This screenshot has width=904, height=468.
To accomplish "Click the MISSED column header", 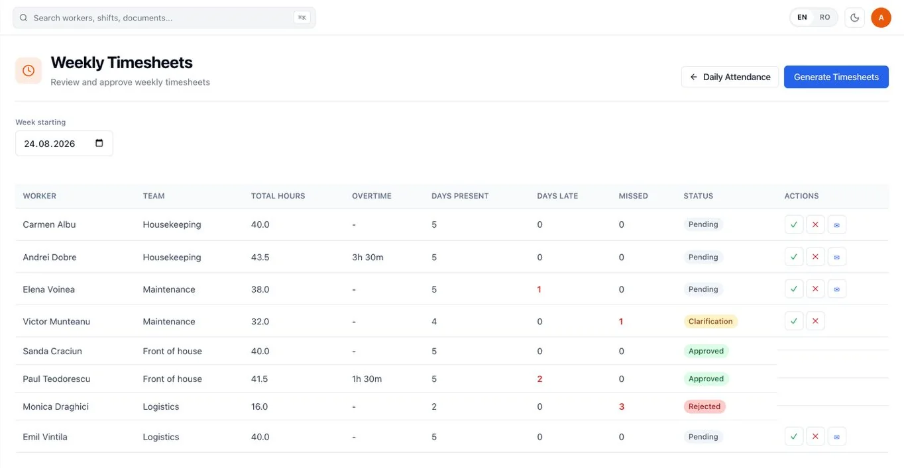I will [633, 196].
